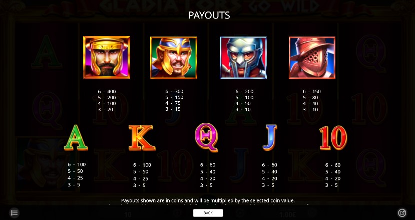Select the golden bearded emperor gladiator symbol
The height and width of the screenshot is (220, 415).
107,57
